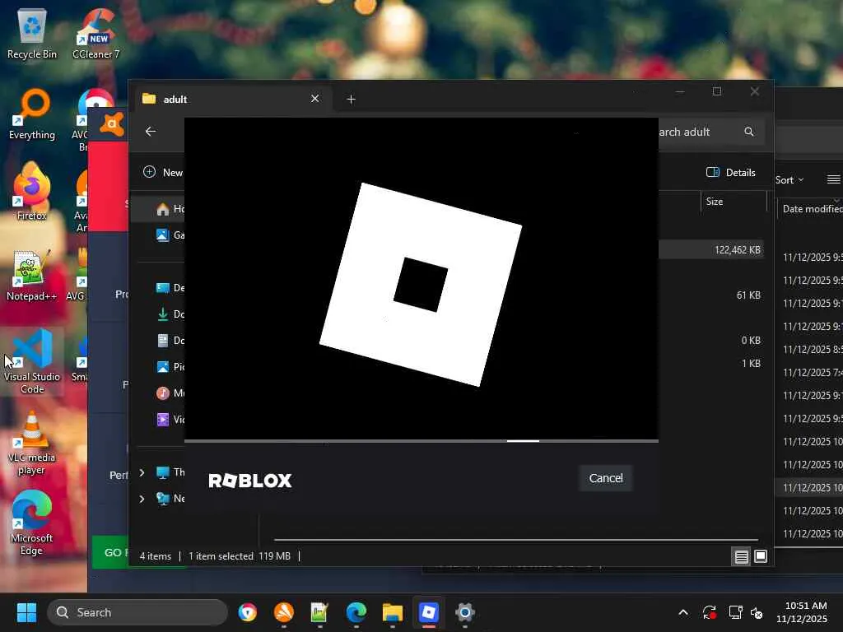Image resolution: width=843 pixels, height=632 pixels.
Task: Open clock showing 10:51 AM
Action: click(802, 612)
